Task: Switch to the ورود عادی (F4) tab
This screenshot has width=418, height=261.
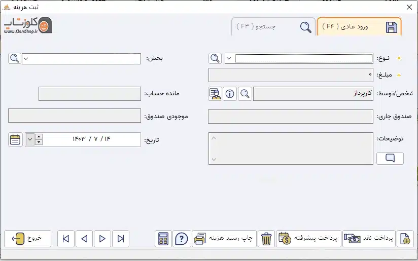Action: coord(359,27)
